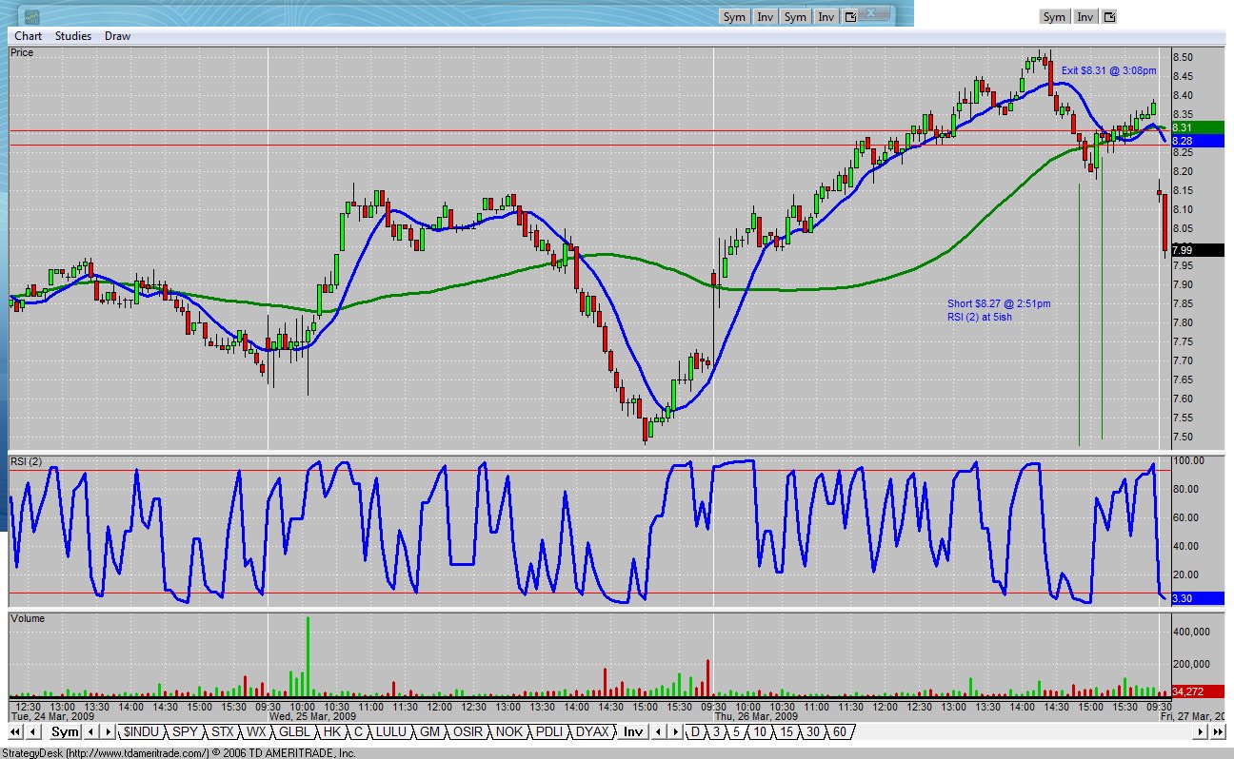Click the 400,000 volume axis label
Viewport: 1234px width, 759px height.
[x=1192, y=632]
